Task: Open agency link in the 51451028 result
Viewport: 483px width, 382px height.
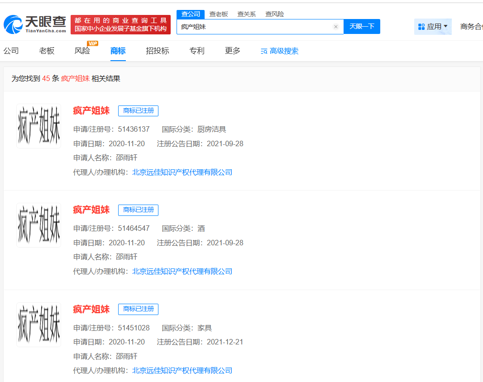Action: 182,371
